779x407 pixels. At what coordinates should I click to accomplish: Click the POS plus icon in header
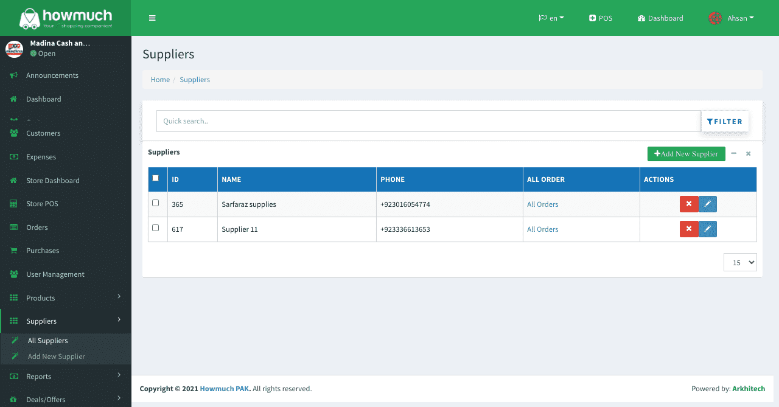pos(592,18)
